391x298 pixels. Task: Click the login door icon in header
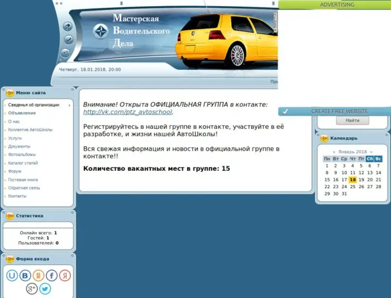[66, 53]
